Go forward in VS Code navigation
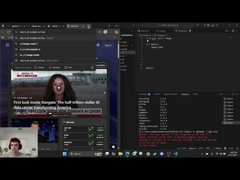The image size is (240, 180). point(138,25)
